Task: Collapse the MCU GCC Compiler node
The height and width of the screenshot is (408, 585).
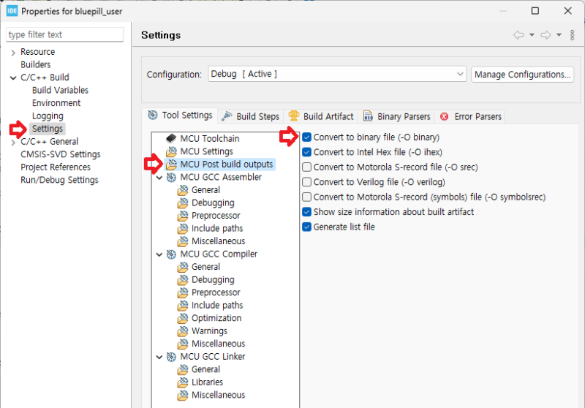Action: (x=160, y=254)
